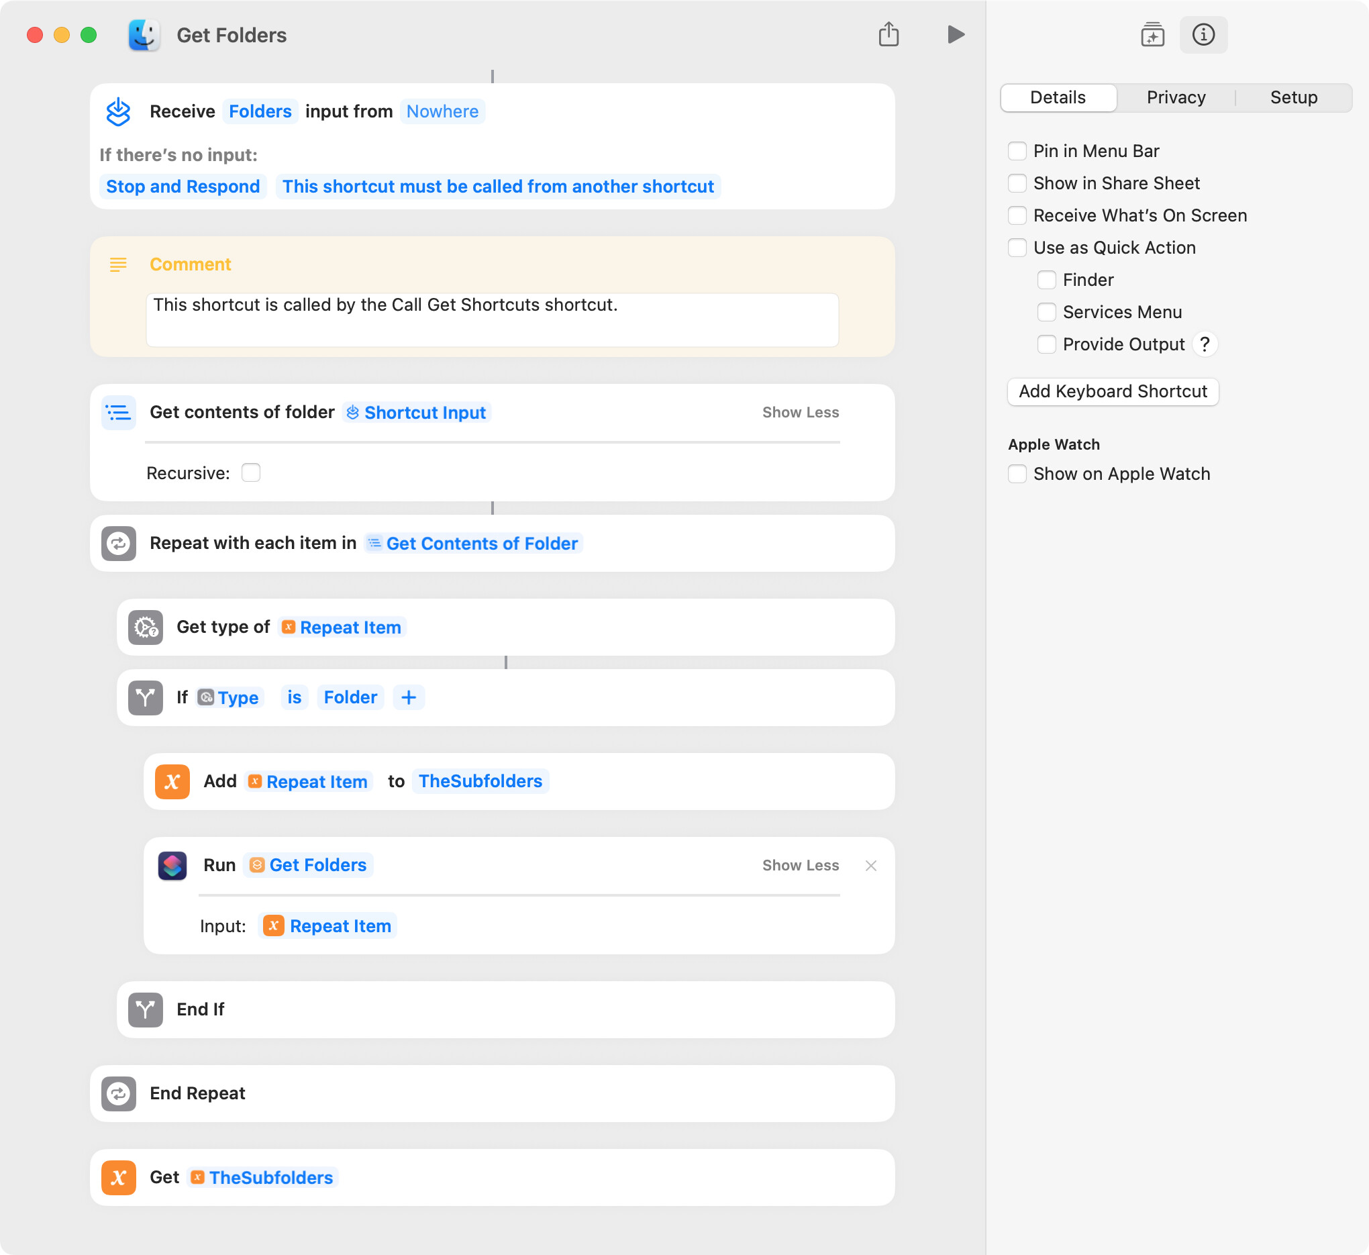Image resolution: width=1369 pixels, height=1255 pixels.
Task: Open the Share icon in title bar
Action: tap(889, 35)
